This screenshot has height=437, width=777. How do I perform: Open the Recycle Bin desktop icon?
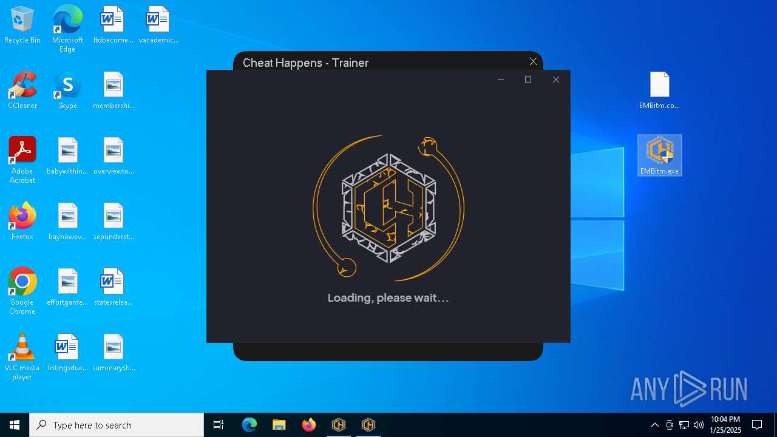22,25
